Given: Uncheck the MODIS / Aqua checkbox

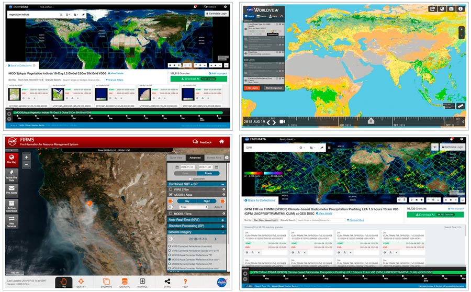Looking at the screenshot, I should pyautogui.click(x=171, y=195).
